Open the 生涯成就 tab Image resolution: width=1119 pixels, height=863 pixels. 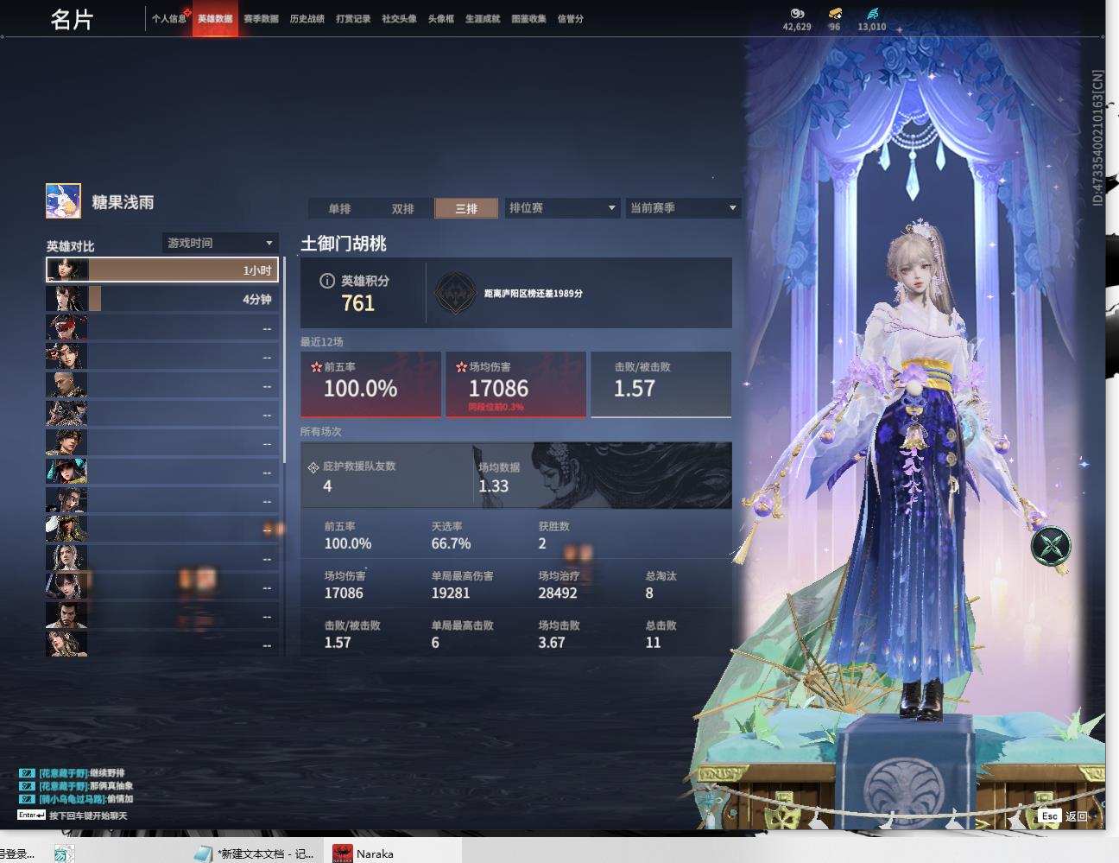(x=483, y=18)
